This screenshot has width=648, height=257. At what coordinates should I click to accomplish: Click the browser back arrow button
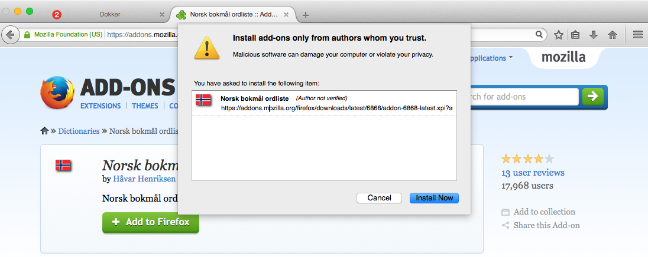10,35
